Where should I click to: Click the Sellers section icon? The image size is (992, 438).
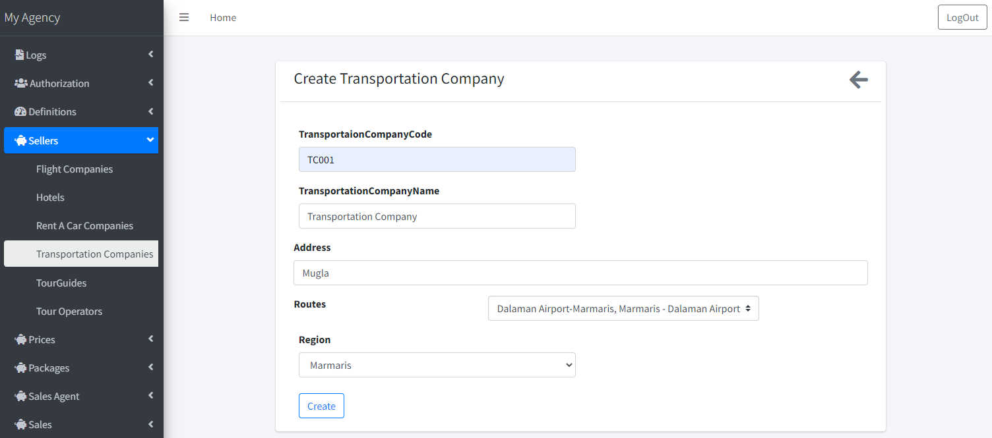20,140
